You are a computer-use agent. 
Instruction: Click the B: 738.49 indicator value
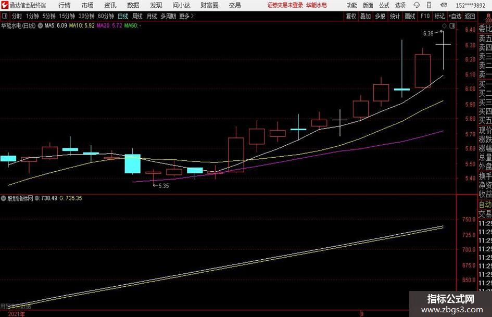(46, 198)
